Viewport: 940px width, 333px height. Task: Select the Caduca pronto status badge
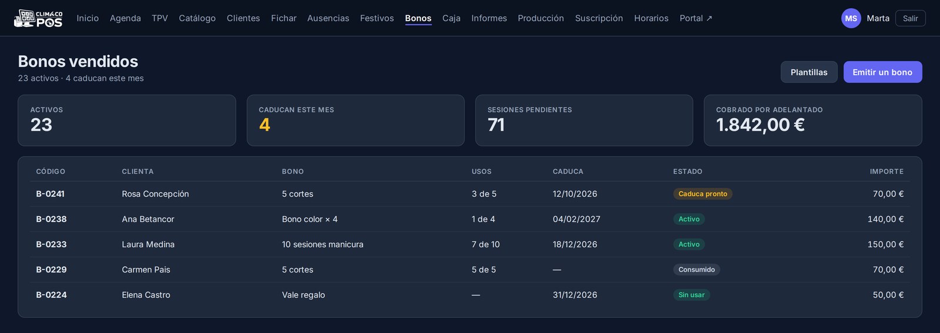[x=703, y=194]
